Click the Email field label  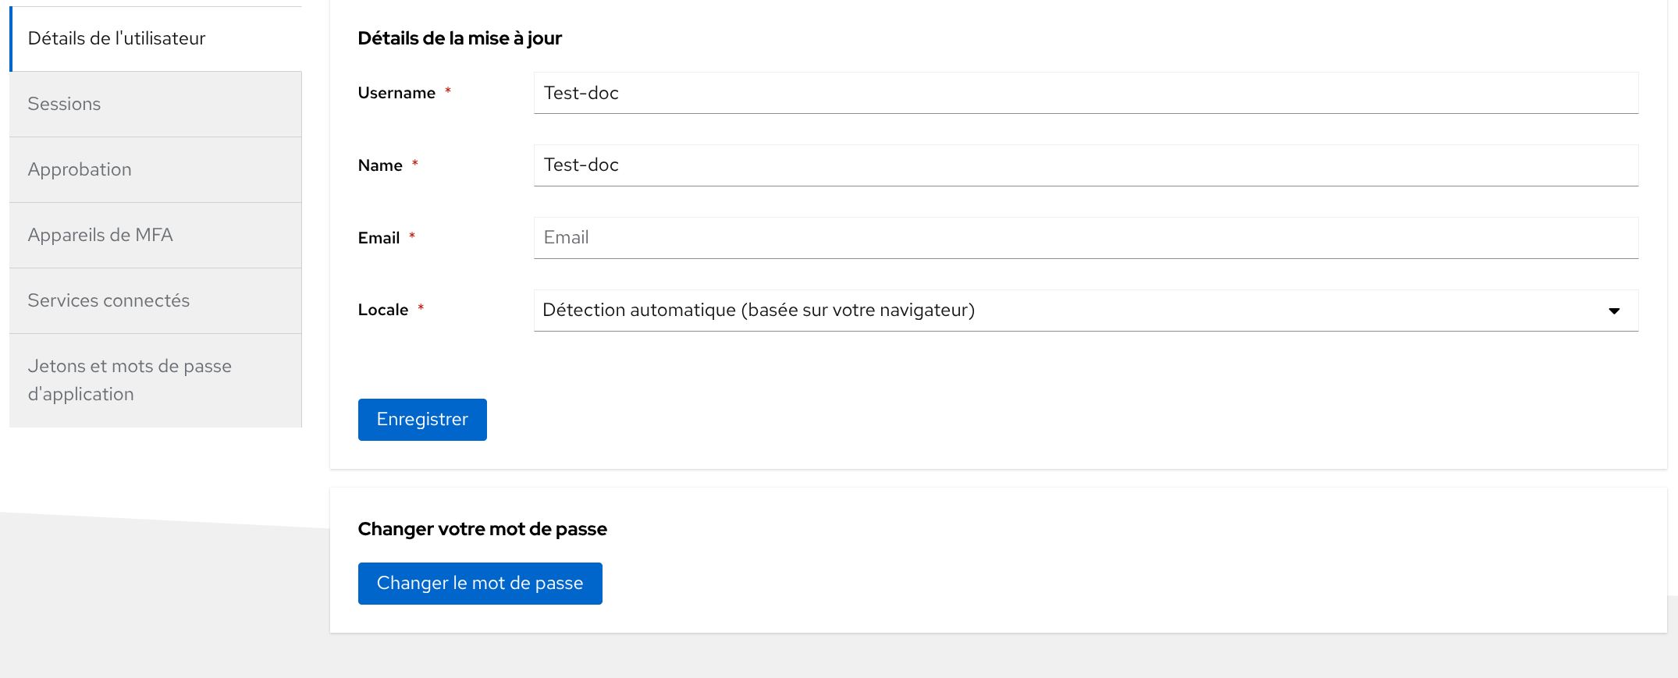click(379, 238)
